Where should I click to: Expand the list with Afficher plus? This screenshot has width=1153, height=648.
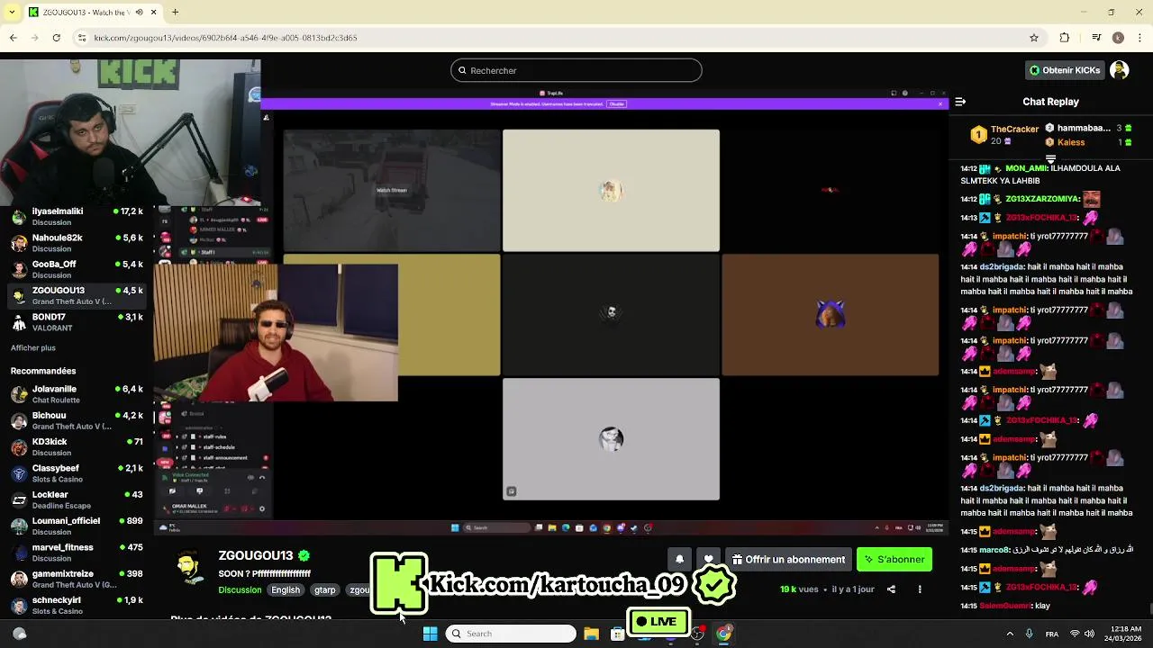pos(33,347)
